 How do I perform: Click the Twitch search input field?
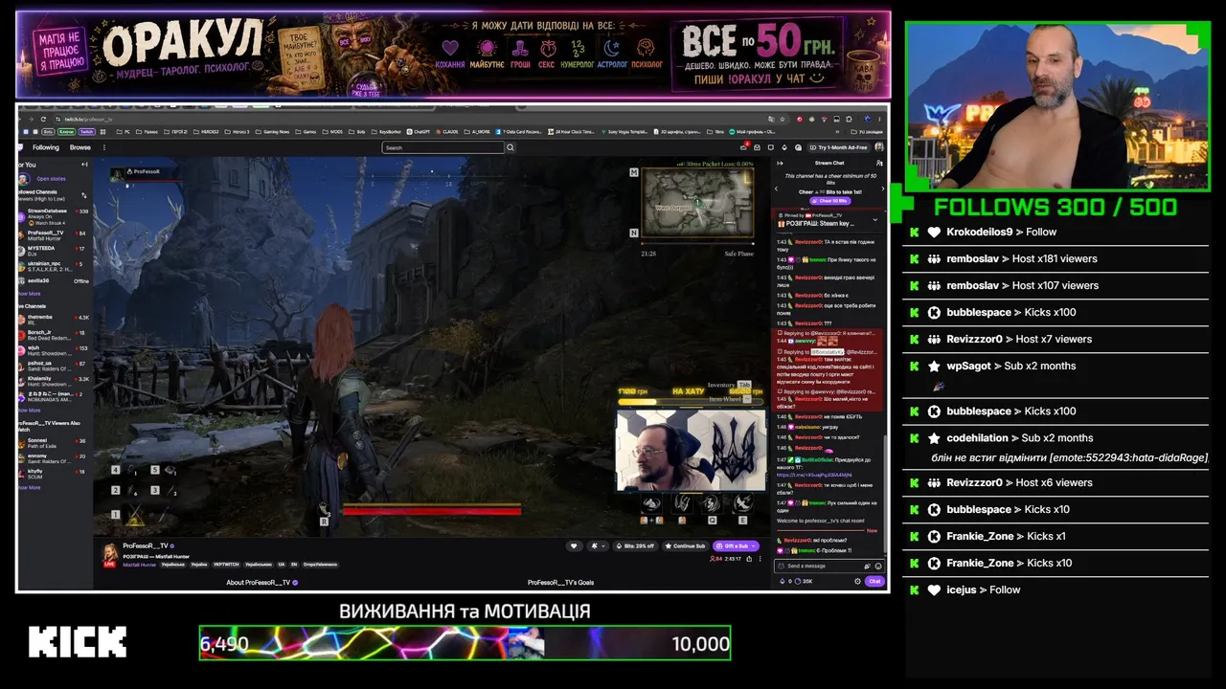(x=443, y=147)
